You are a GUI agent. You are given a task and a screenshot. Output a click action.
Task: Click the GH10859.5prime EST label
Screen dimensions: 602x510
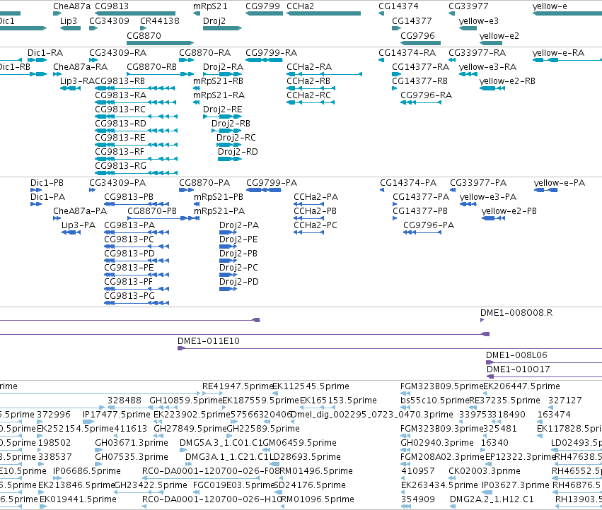tap(186, 401)
